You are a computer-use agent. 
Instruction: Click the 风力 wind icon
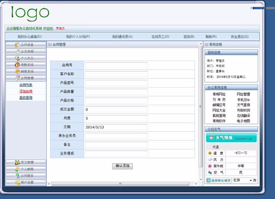pyautogui.click(x=210, y=159)
